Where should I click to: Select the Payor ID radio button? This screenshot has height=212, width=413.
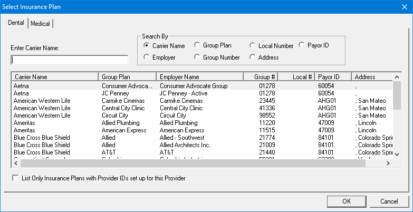302,45
